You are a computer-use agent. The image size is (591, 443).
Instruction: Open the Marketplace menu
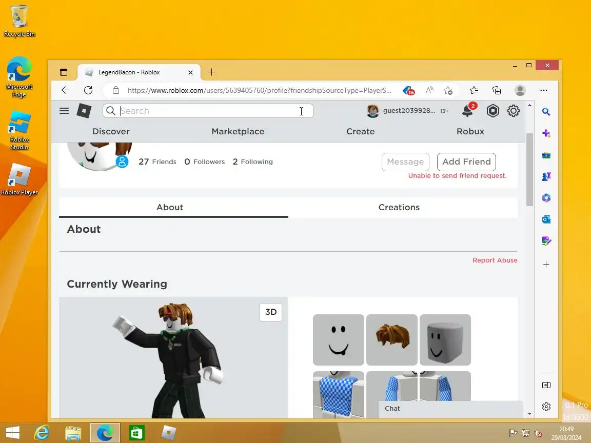[x=238, y=131]
